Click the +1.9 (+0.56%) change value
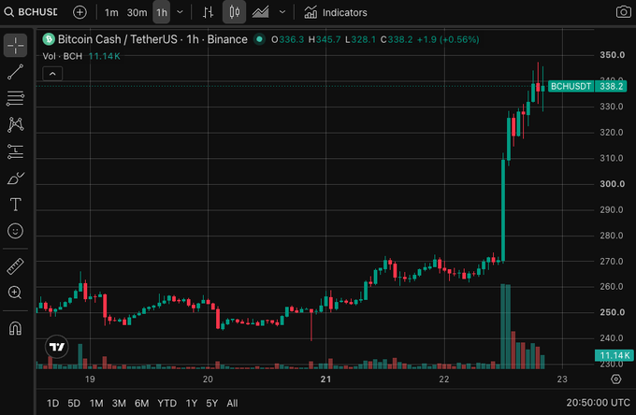The width and height of the screenshot is (636, 415). tap(448, 39)
